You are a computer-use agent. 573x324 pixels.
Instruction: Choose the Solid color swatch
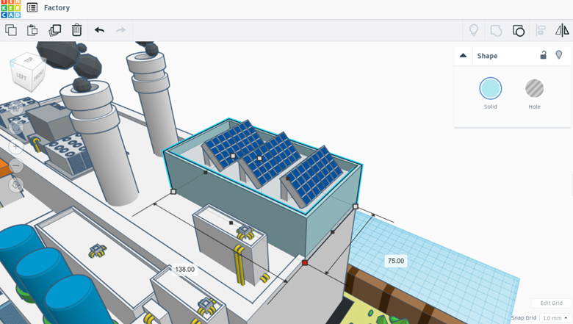(x=491, y=88)
